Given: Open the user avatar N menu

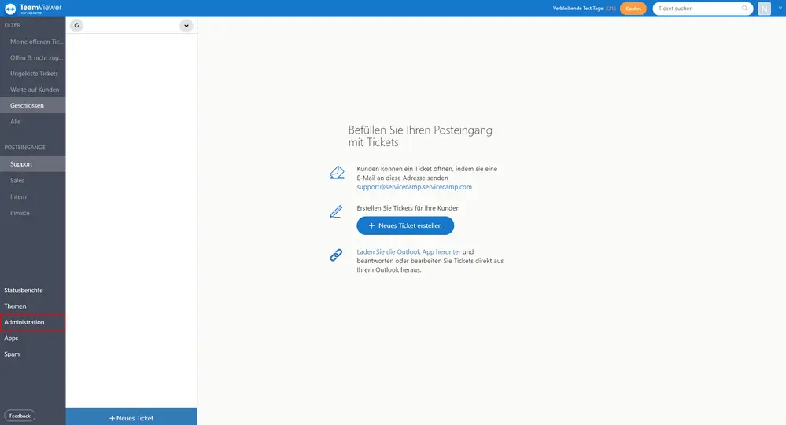Looking at the screenshot, I should click(764, 9).
